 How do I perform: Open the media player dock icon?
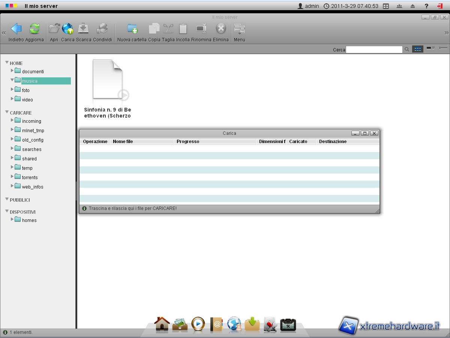tap(198, 324)
